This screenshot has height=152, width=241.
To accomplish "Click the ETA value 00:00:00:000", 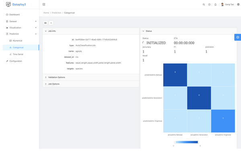I will [x=184, y=43].
